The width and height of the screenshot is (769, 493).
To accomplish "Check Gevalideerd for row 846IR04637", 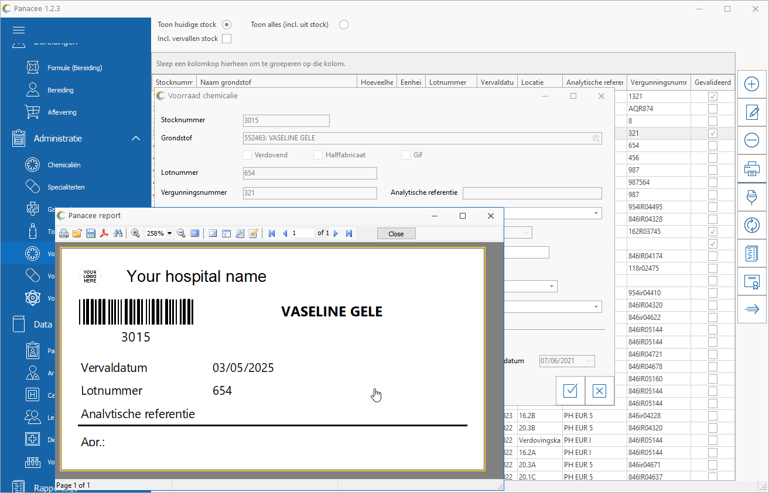I will tap(713, 477).
